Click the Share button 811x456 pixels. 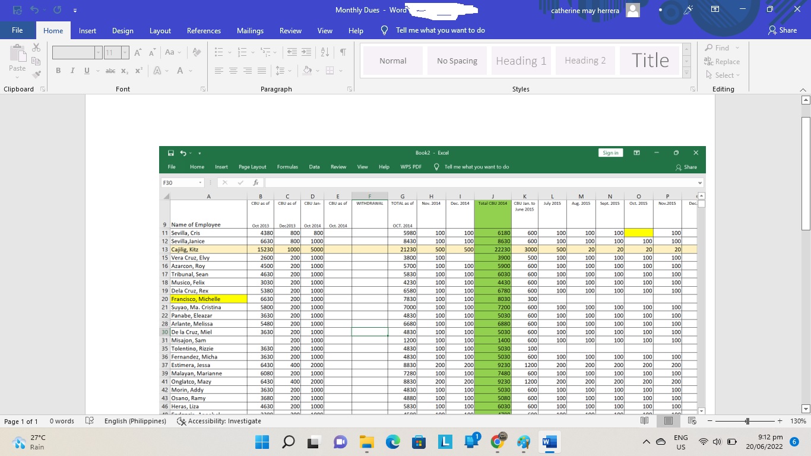783,30
